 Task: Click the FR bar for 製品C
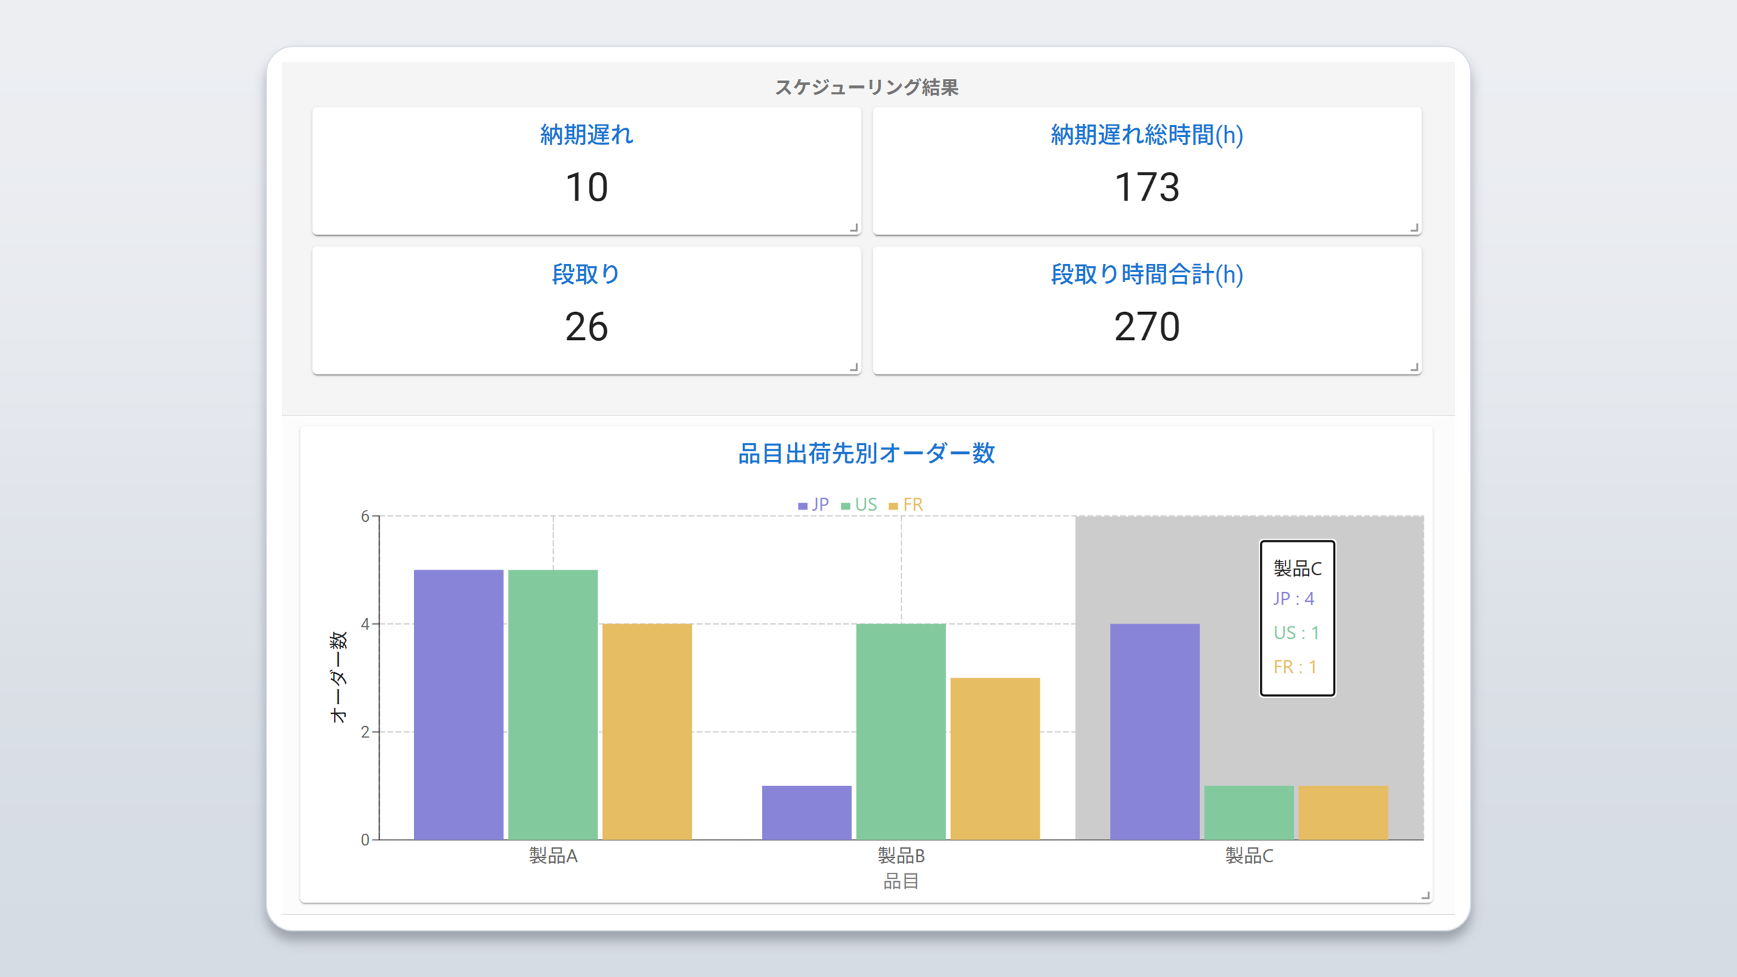coord(1343,812)
